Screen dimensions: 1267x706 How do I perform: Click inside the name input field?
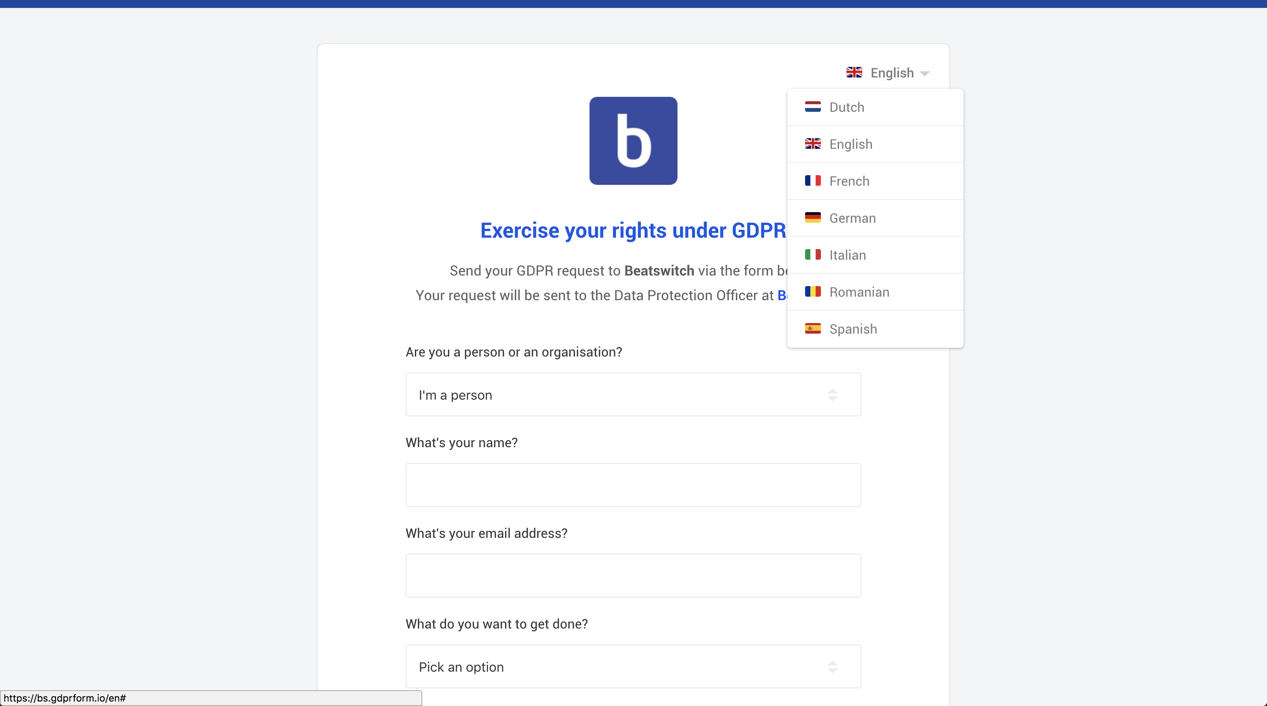click(x=633, y=485)
